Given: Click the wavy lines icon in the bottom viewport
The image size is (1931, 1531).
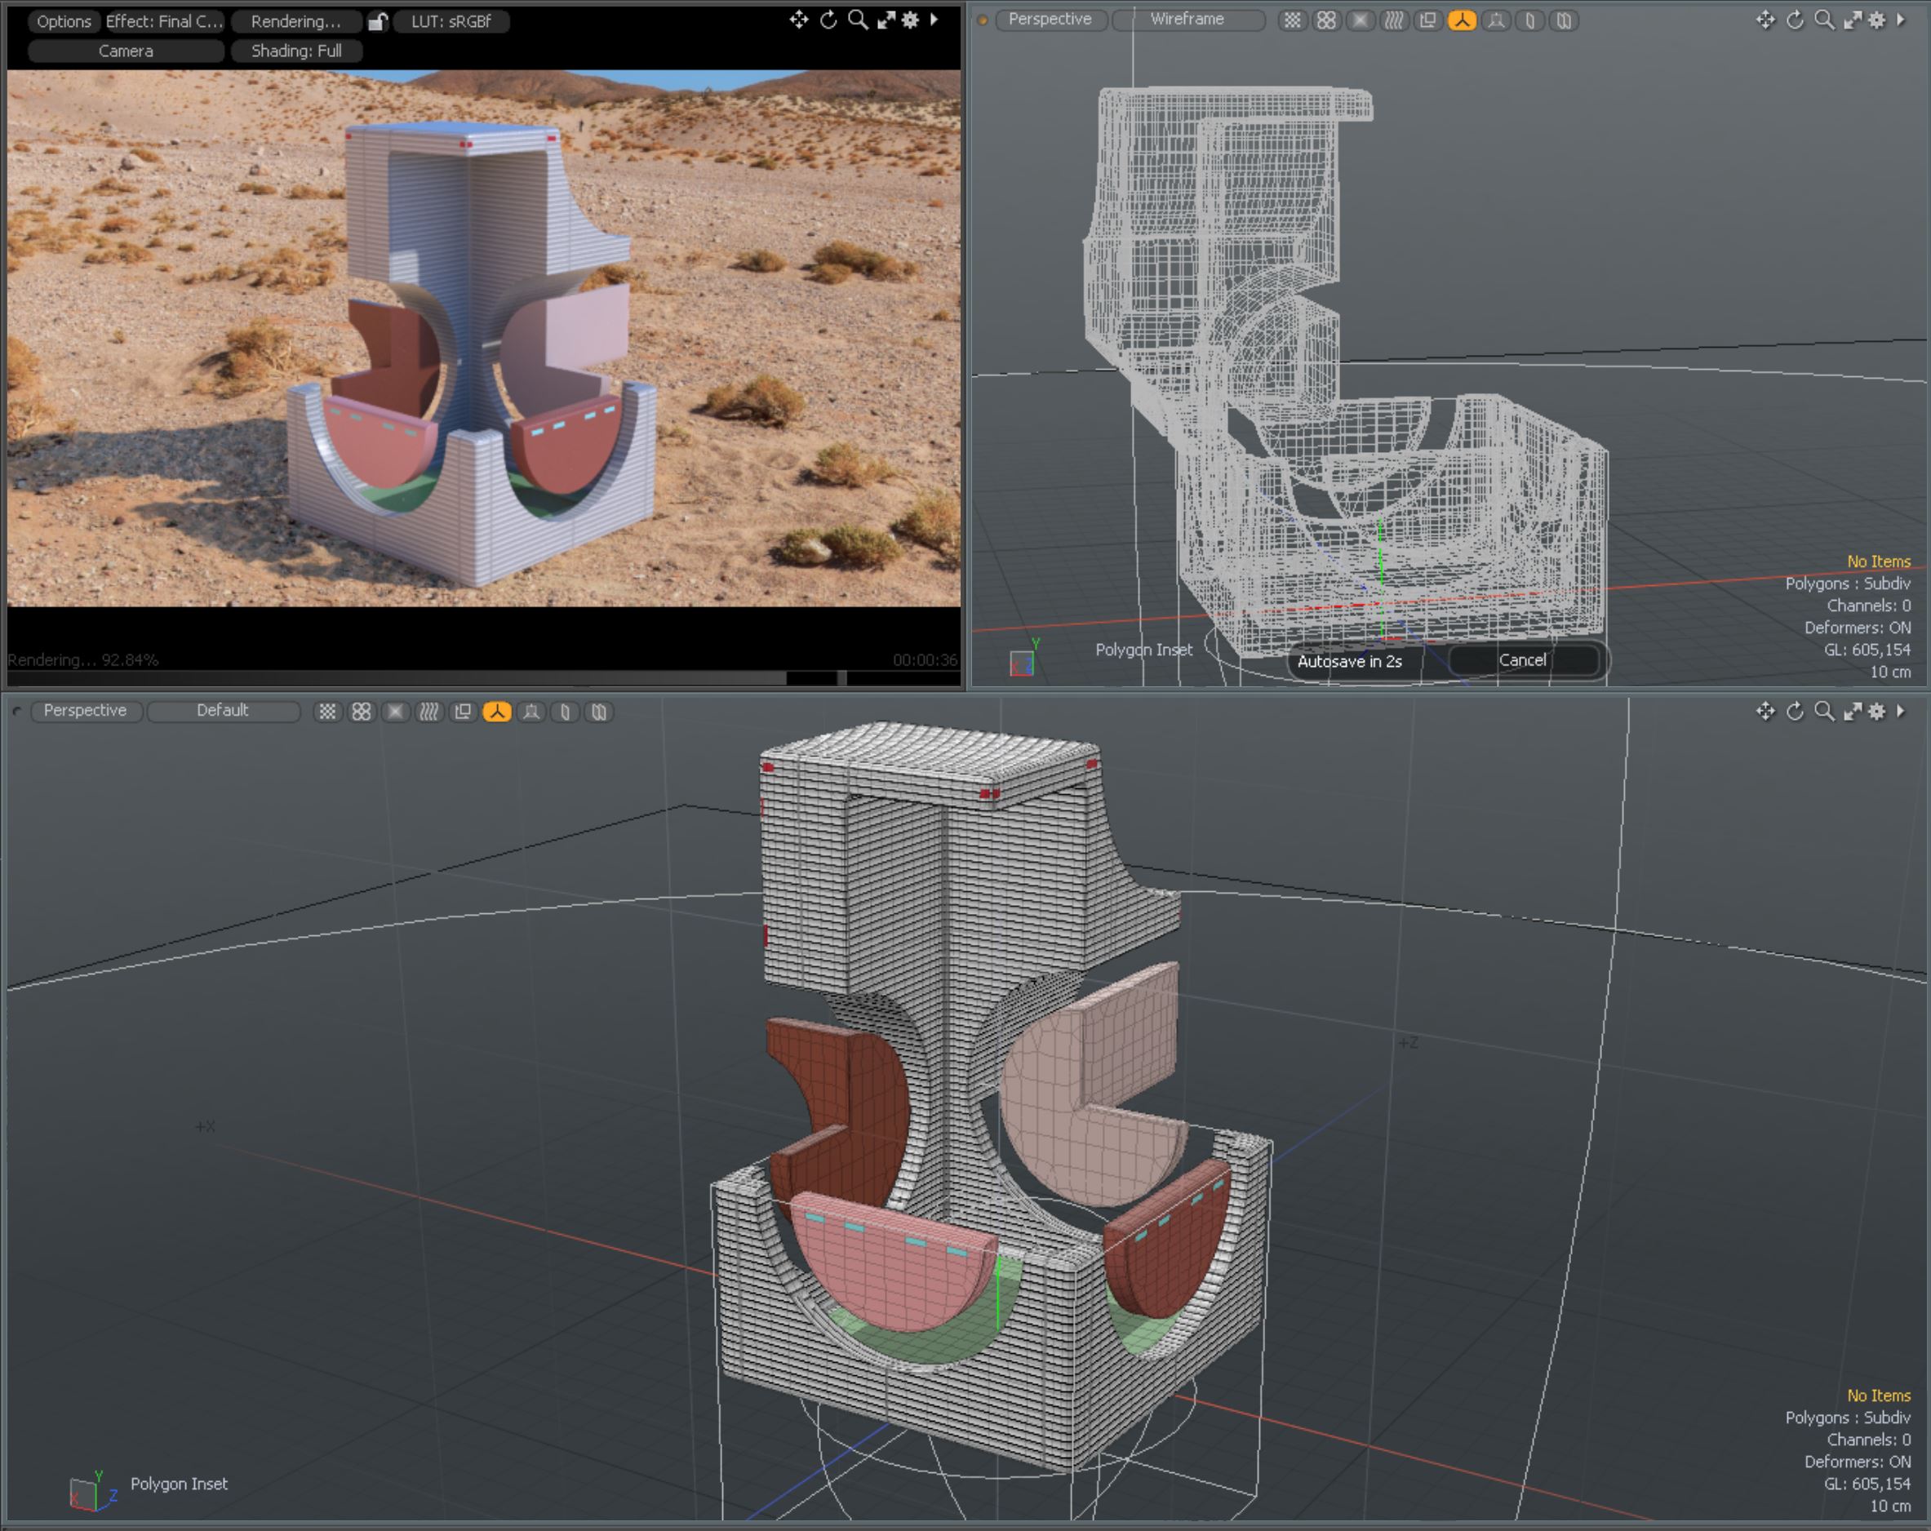Looking at the screenshot, I should click(x=429, y=712).
